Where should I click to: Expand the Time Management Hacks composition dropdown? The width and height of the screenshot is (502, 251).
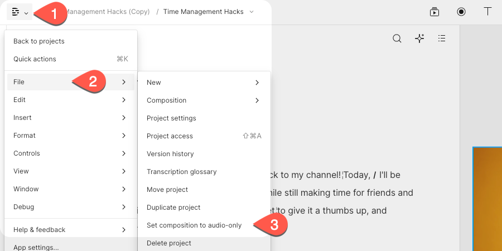[252, 12]
